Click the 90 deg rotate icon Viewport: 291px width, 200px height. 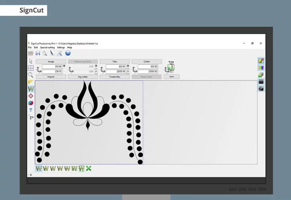tap(170, 67)
